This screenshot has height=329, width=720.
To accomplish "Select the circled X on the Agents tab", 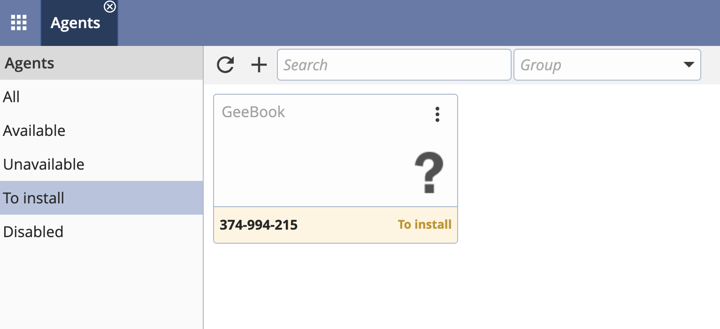I will coord(110,7).
